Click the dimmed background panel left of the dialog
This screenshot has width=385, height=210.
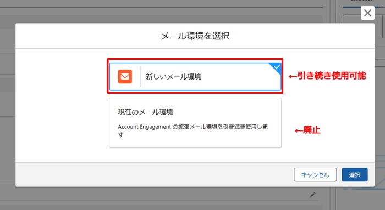[x=7, y=105]
